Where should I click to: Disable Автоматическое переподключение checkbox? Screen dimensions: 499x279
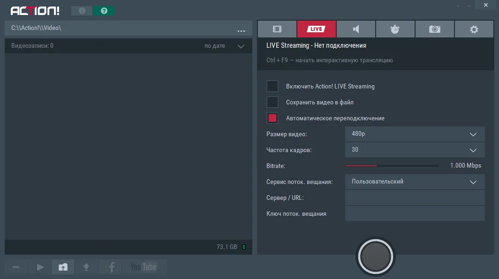pyautogui.click(x=272, y=118)
